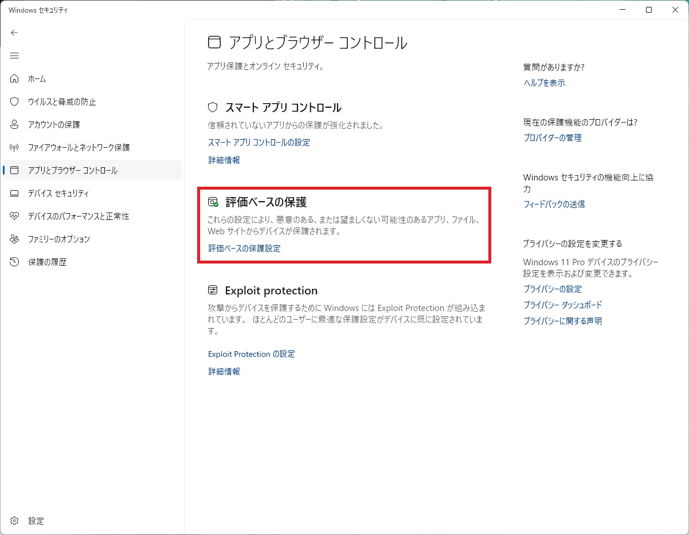Open プロバイダーの管理 link

click(x=553, y=137)
